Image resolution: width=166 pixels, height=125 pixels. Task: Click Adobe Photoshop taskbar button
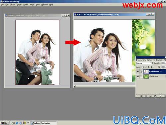tap(43, 123)
